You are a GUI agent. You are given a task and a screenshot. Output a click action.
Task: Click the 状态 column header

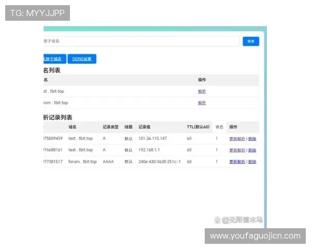point(219,127)
